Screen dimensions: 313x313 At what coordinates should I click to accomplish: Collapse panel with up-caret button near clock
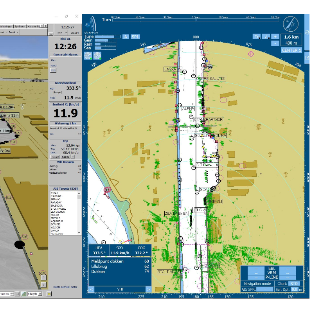pos(51,34)
